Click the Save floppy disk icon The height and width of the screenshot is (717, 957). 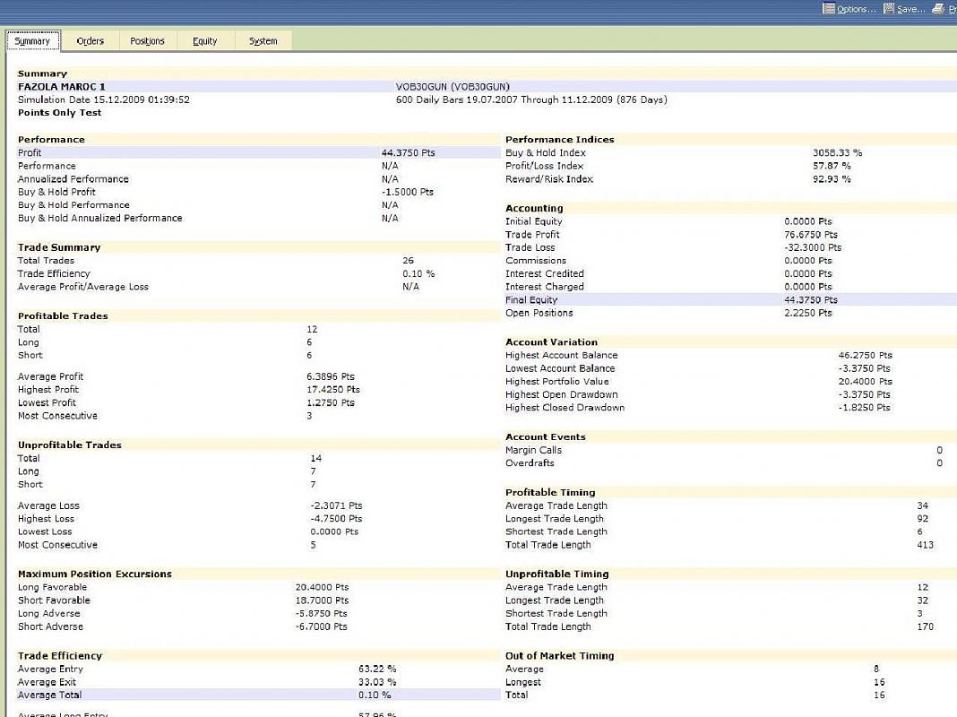tap(889, 9)
